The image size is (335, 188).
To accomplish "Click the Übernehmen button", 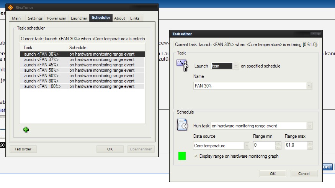I will (141, 149).
